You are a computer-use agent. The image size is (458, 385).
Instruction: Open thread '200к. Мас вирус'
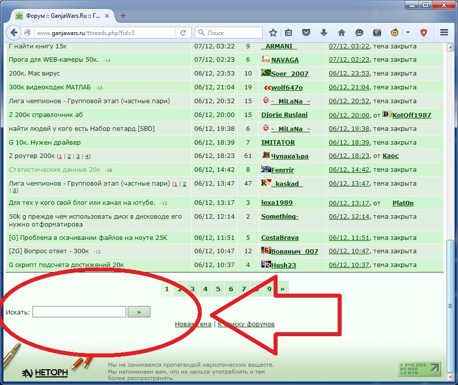click(x=34, y=74)
